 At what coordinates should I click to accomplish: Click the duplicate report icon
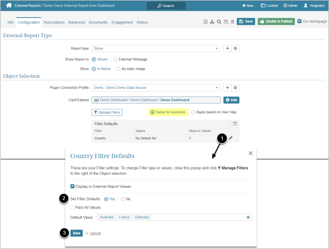[x=226, y=22]
